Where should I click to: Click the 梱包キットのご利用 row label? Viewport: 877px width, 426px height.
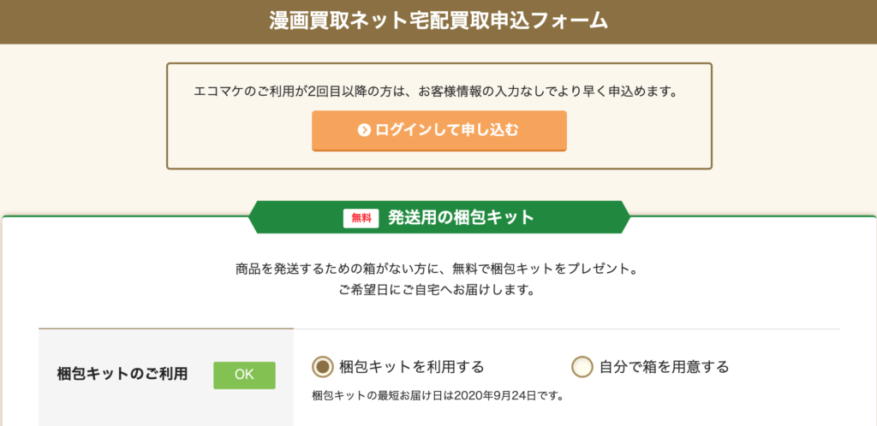122,374
